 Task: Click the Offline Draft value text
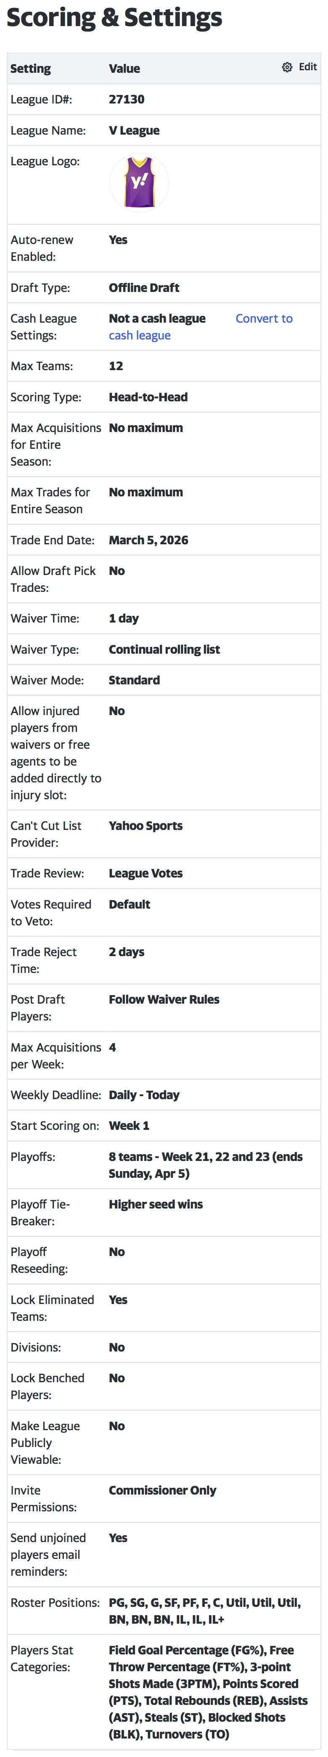144,288
